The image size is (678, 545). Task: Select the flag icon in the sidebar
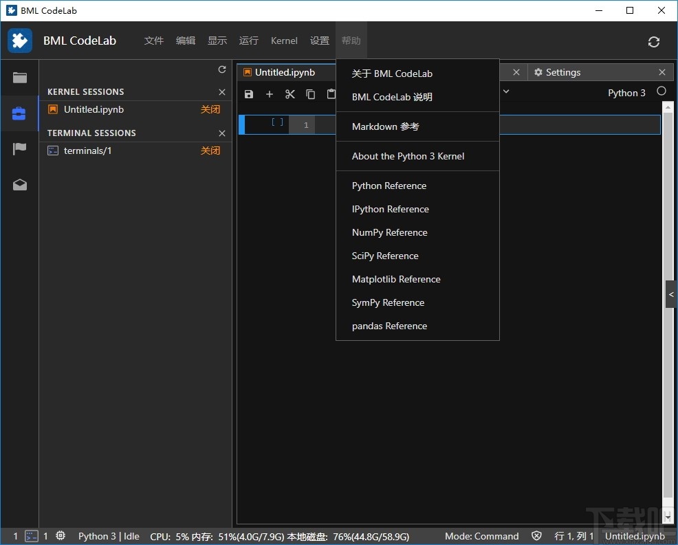point(19,148)
